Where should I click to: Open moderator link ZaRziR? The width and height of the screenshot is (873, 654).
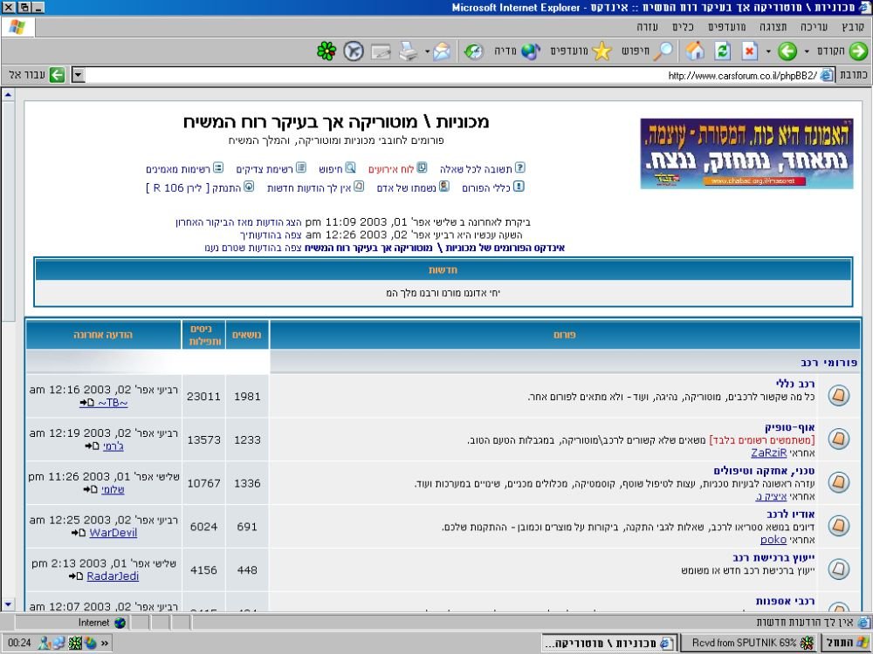click(768, 453)
